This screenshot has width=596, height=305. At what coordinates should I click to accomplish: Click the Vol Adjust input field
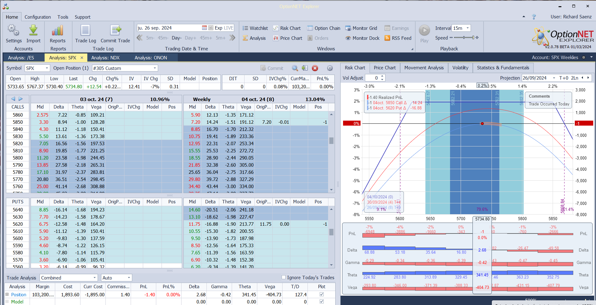(x=373, y=78)
